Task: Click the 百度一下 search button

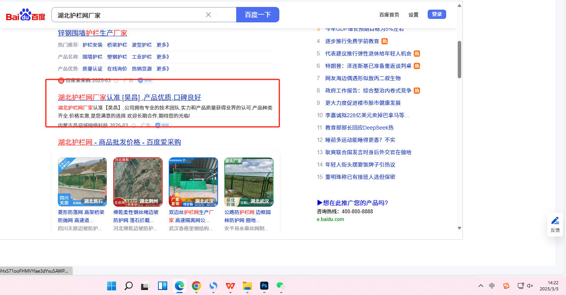Action: (x=257, y=15)
